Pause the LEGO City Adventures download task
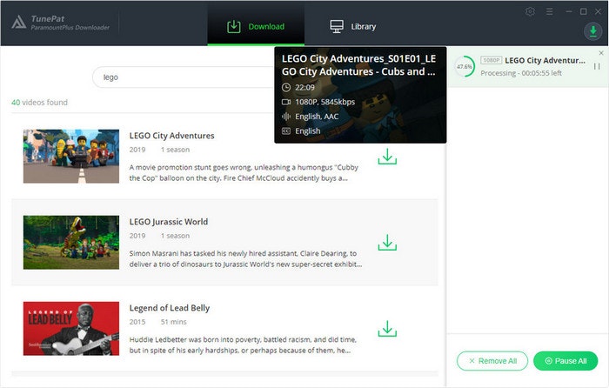 pos(597,66)
